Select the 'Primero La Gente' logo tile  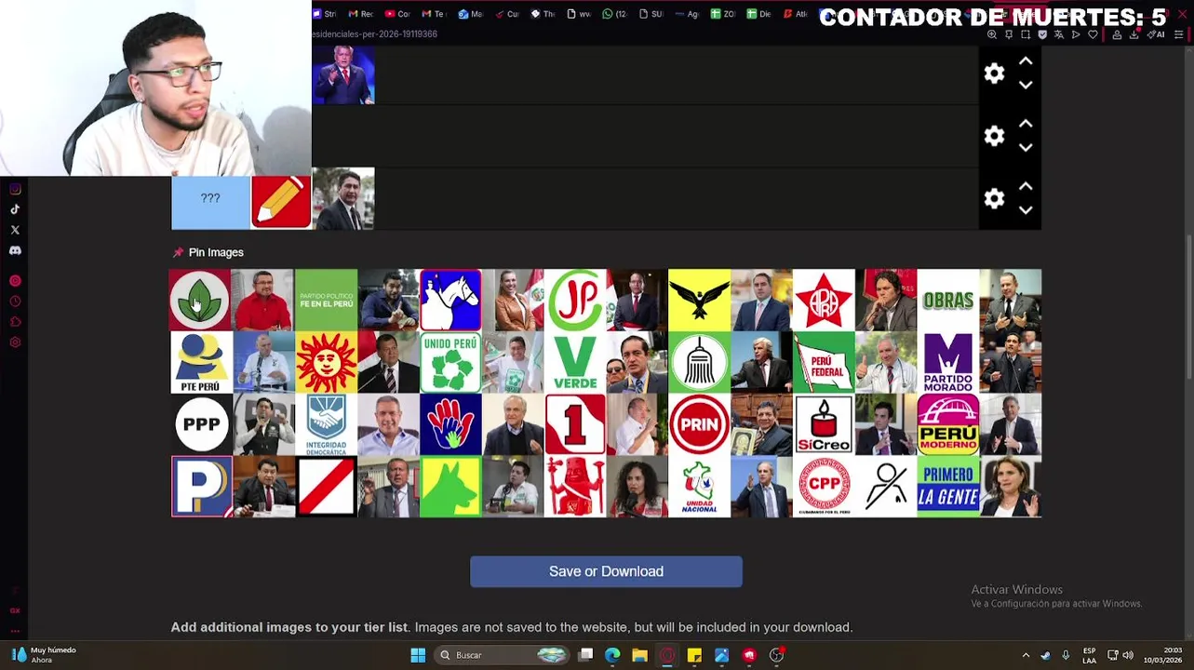[x=948, y=487]
